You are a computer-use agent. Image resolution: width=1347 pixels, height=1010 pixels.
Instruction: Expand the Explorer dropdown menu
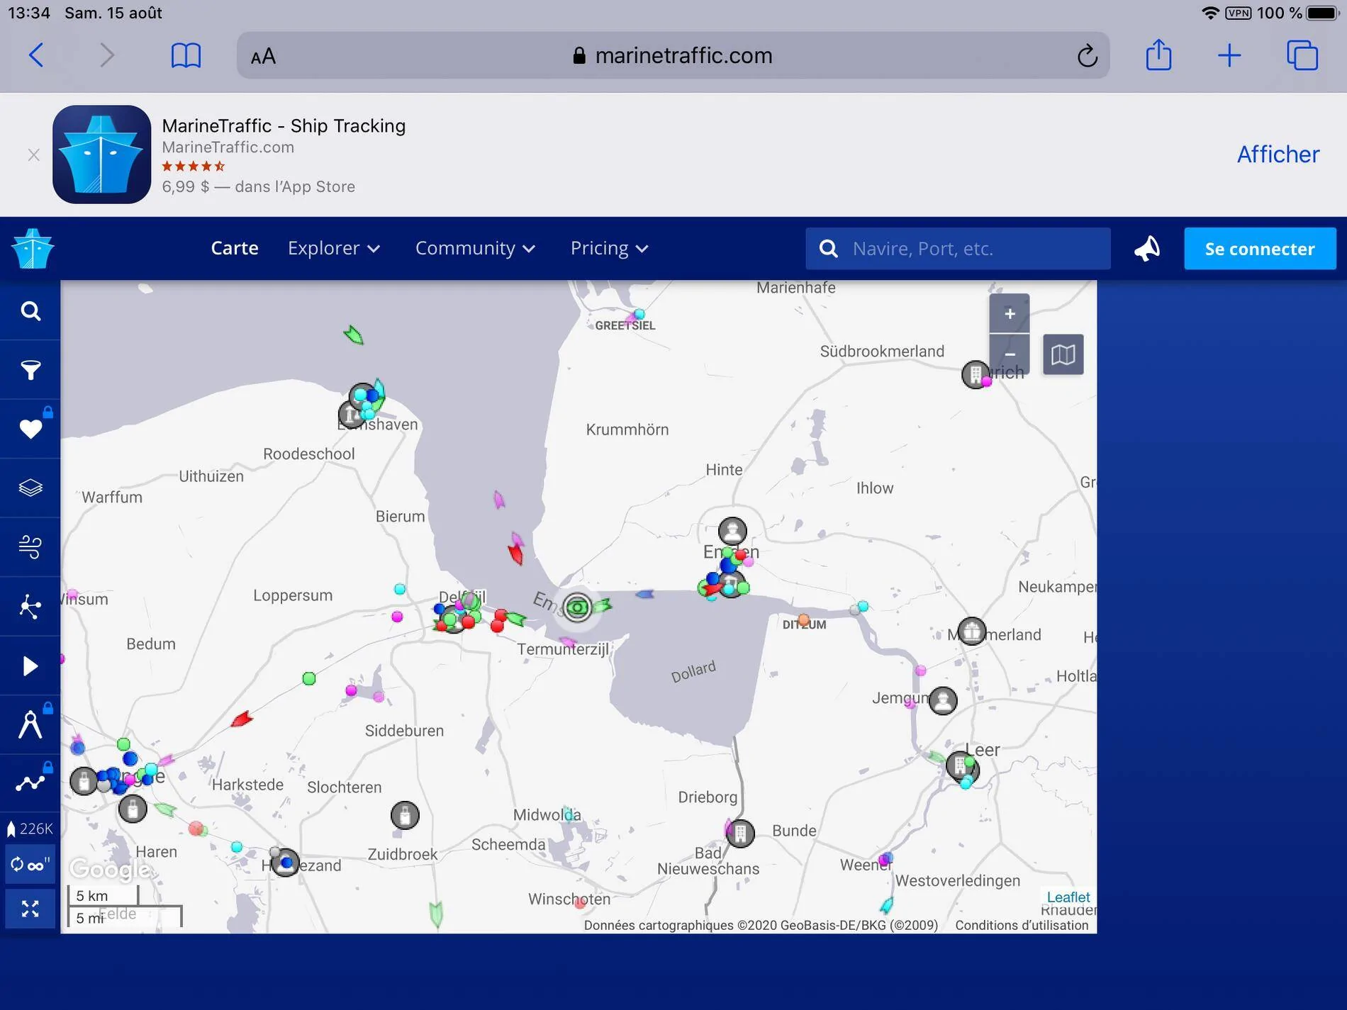[334, 248]
